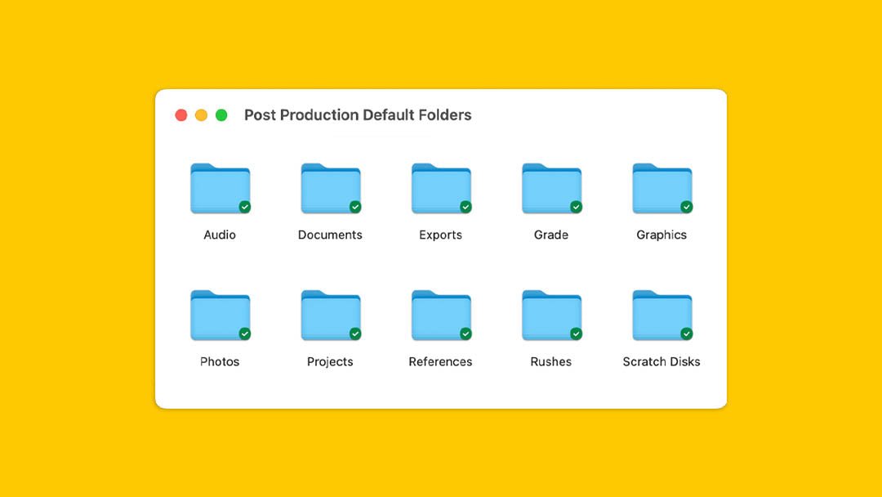Viewport: 882px width, 497px height.
Task: Open the Audio folder
Action: (x=220, y=188)
